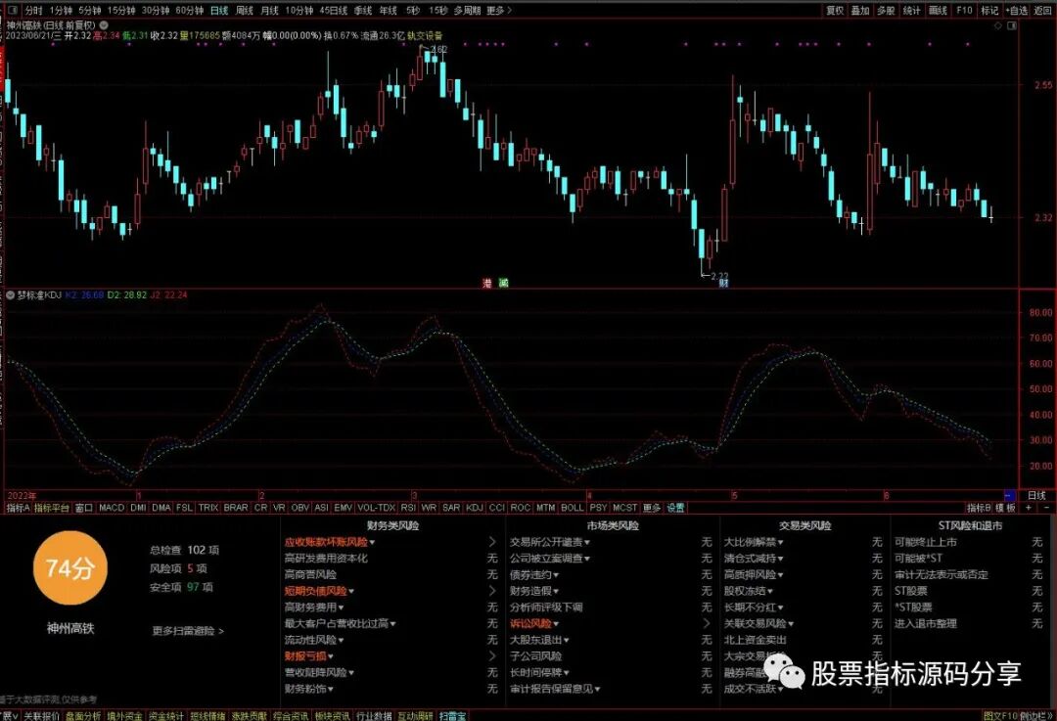Image resolution: width=1057 pixels, height=721 pixels.
Task: Select the 60分钟 period tab
Action: pos(190,10)
